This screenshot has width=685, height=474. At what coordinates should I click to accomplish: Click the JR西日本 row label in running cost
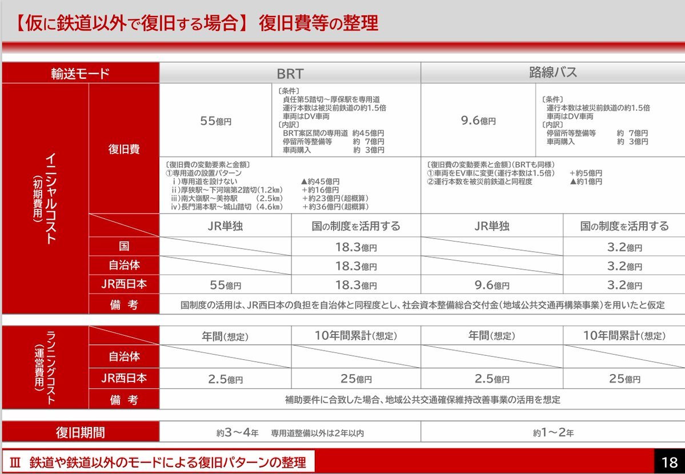[124, 378]
